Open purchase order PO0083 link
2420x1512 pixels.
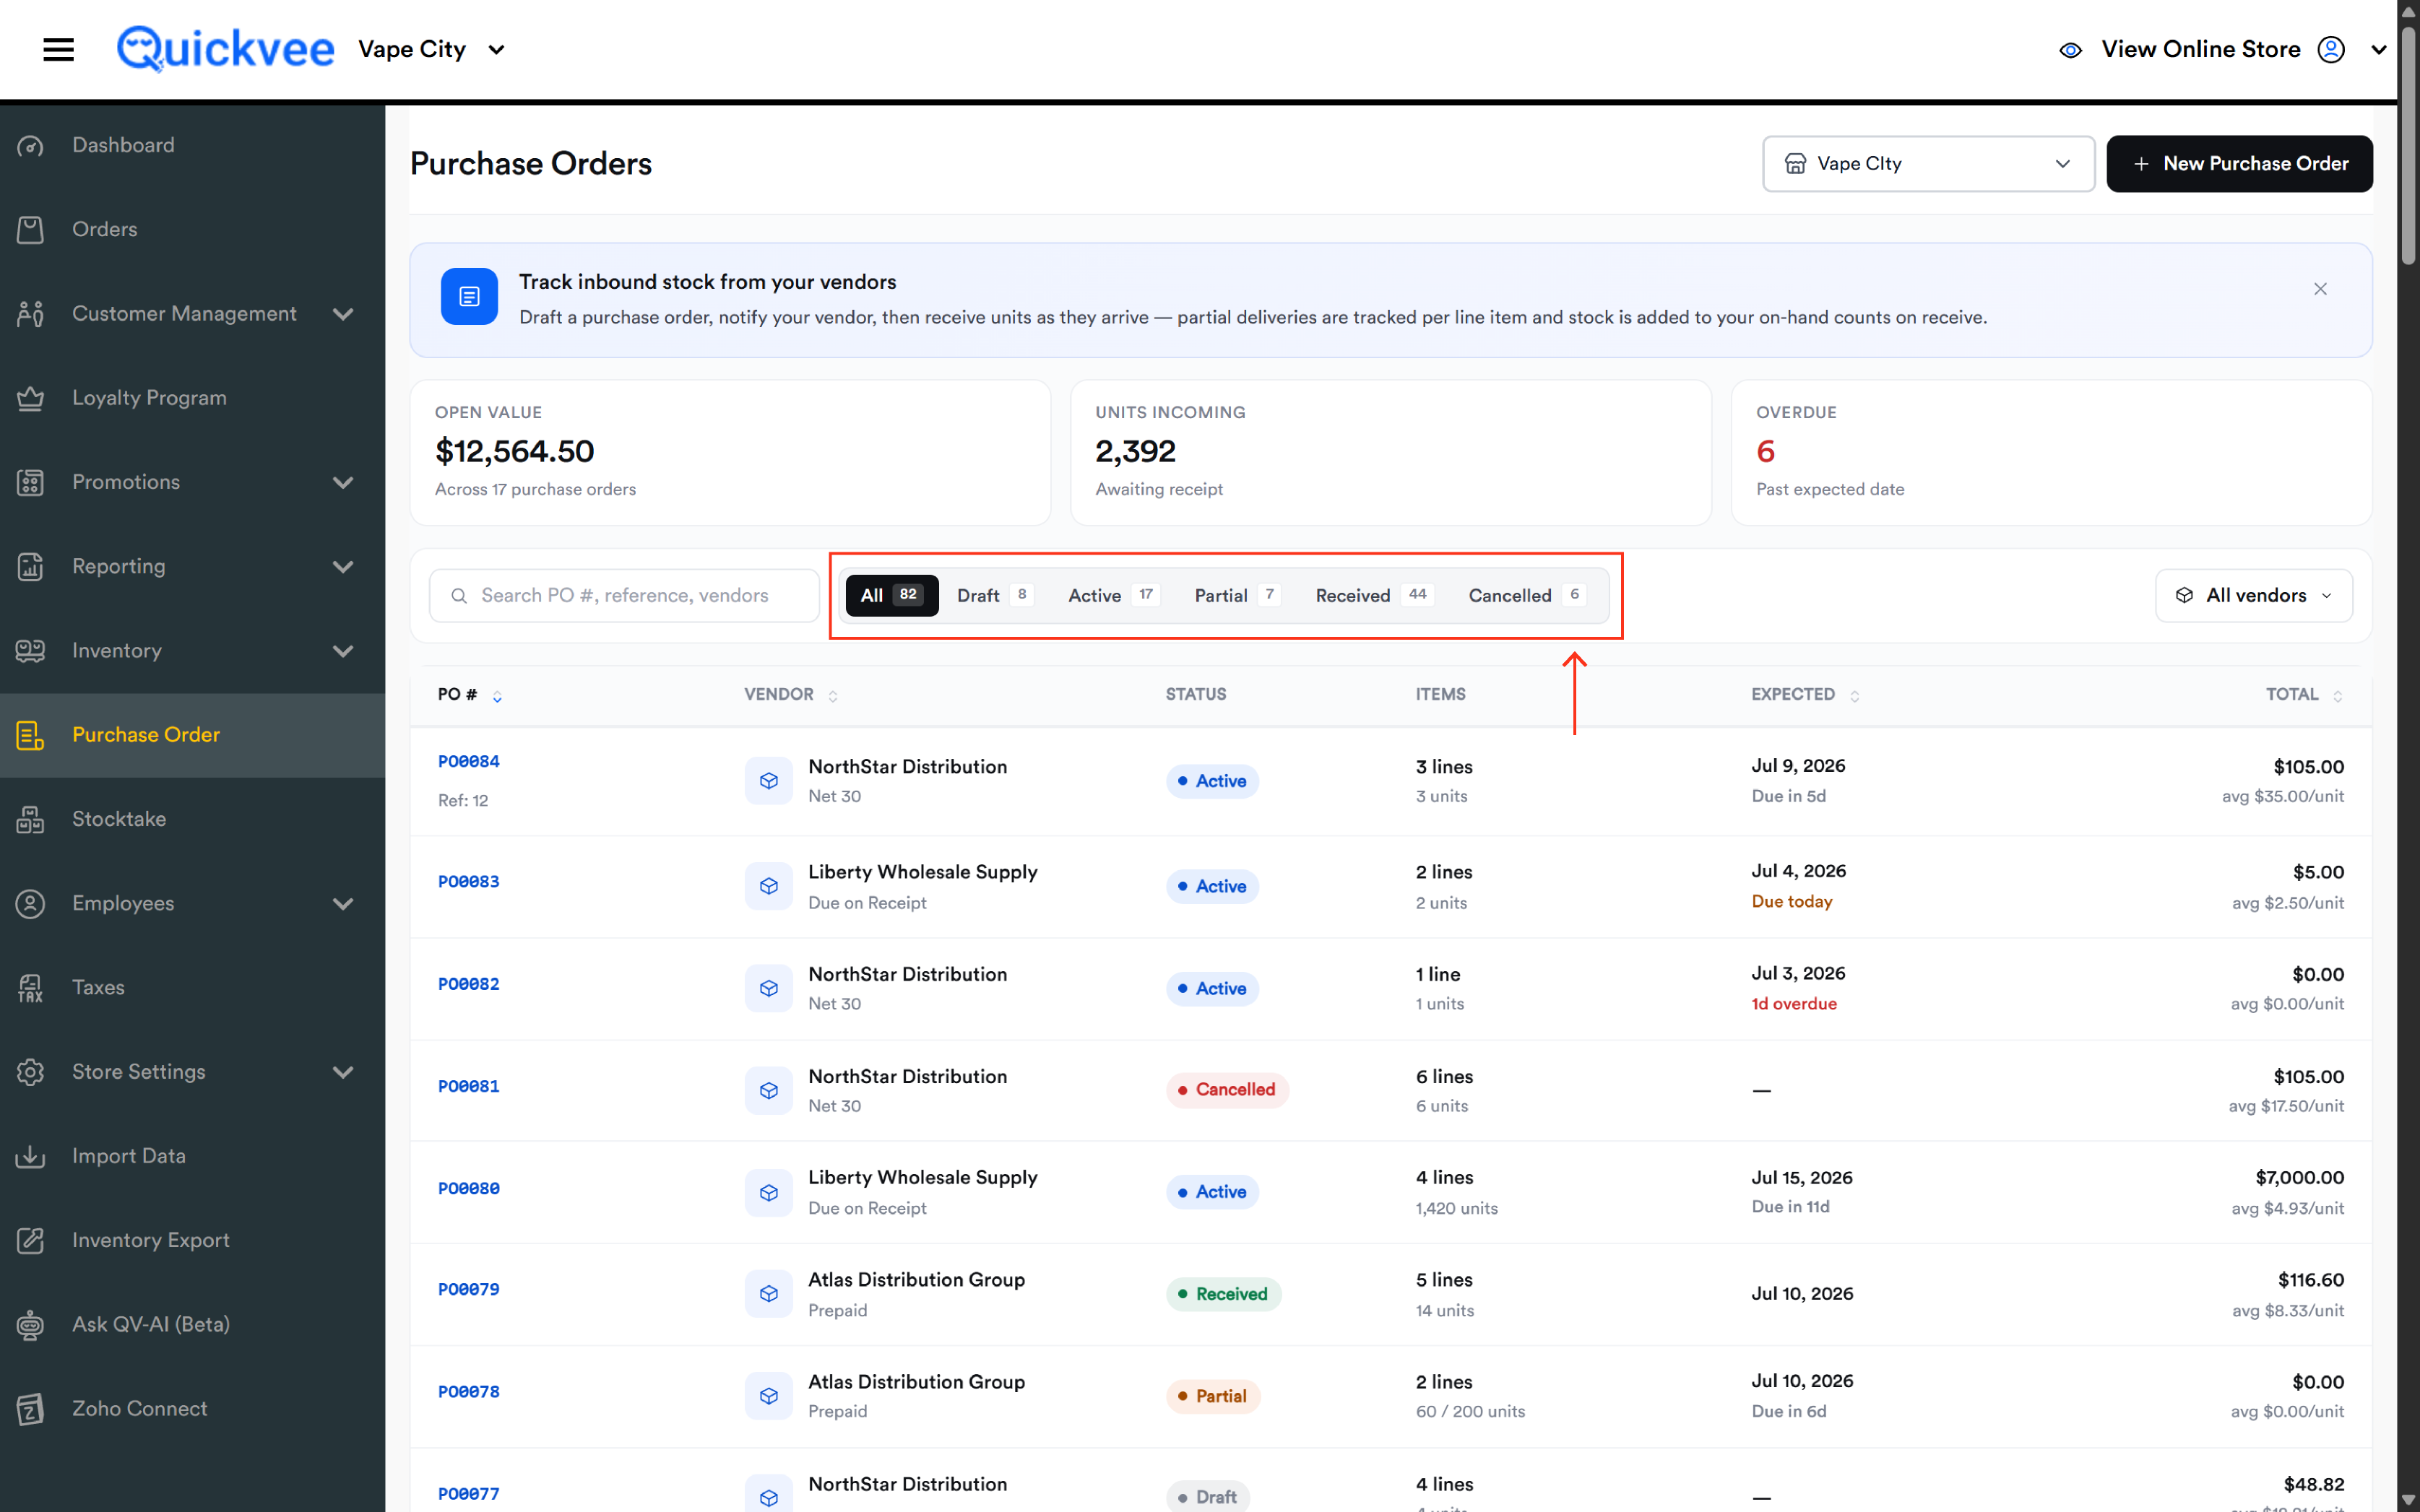(x=468, y=882)
